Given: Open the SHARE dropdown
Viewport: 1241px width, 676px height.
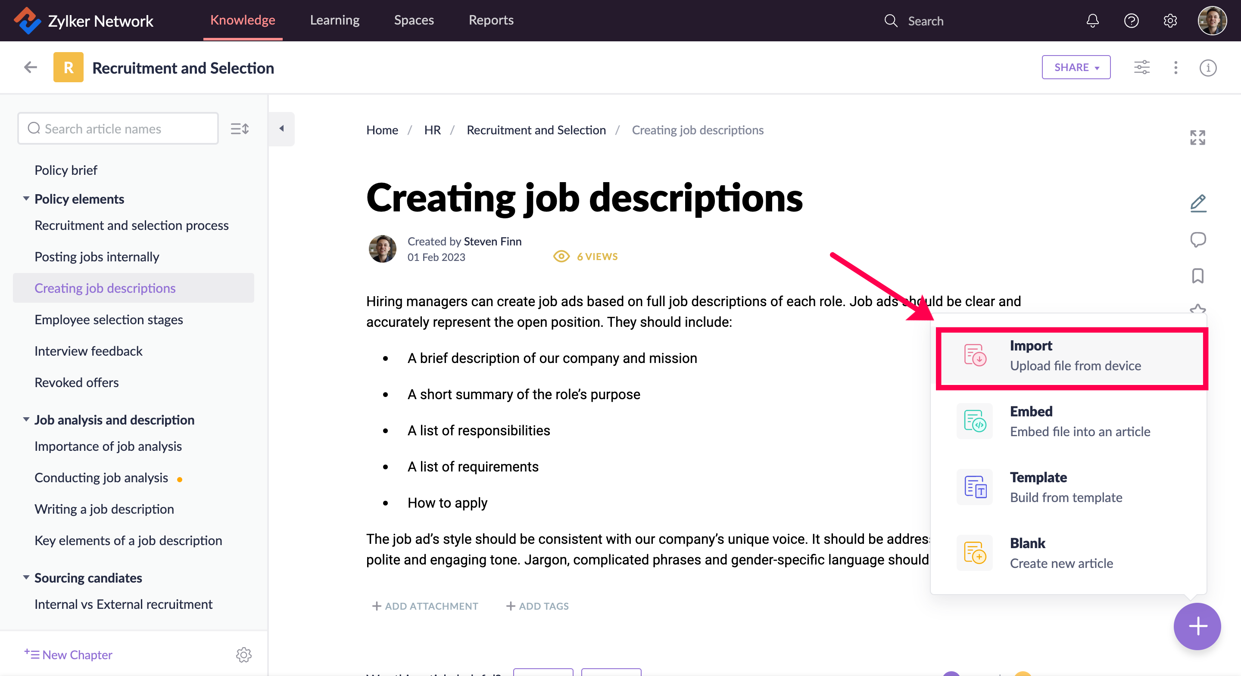Looking at the screenshot, I should coord(1076,68).
